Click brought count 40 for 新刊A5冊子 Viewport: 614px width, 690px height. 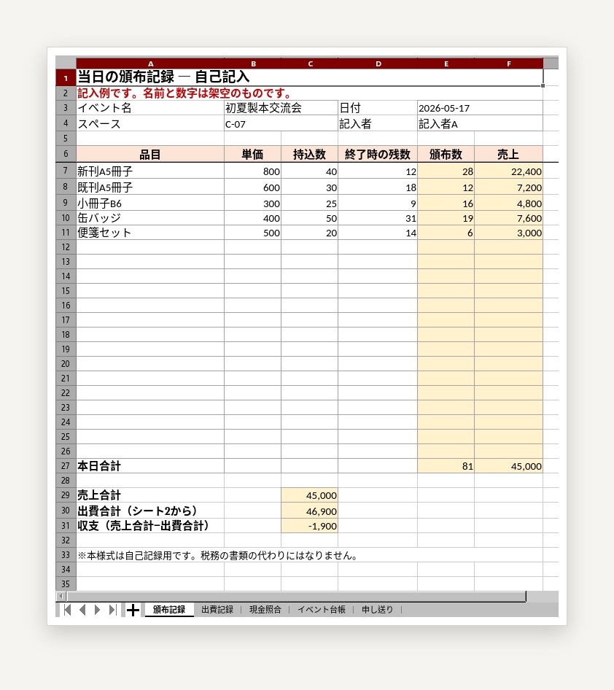pos(310,171)
